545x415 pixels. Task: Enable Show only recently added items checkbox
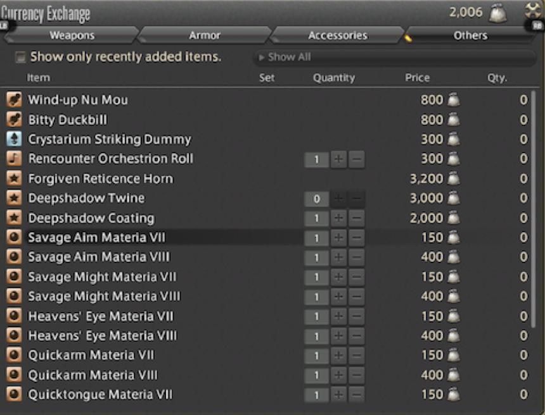[x=20, y=57]
